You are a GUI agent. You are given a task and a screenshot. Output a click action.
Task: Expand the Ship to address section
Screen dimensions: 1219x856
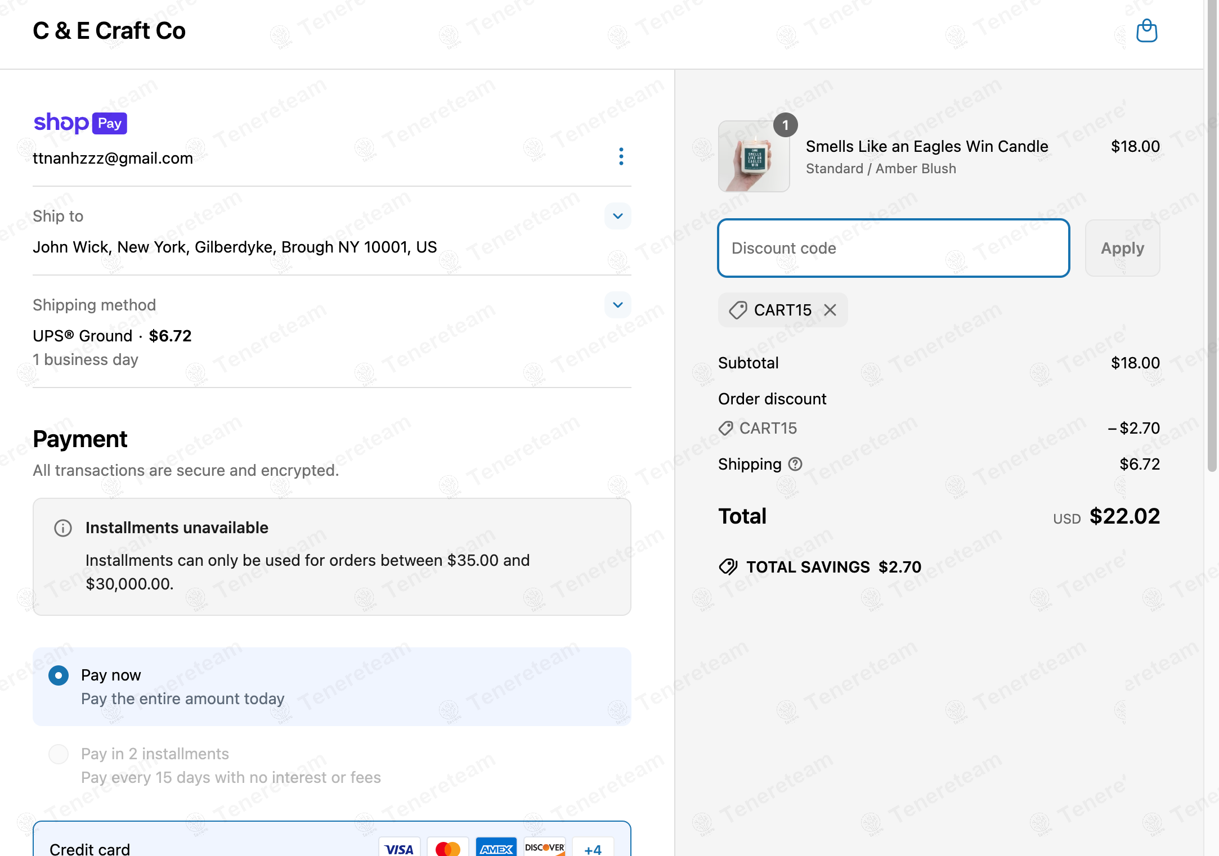click(x=617, y=216)
